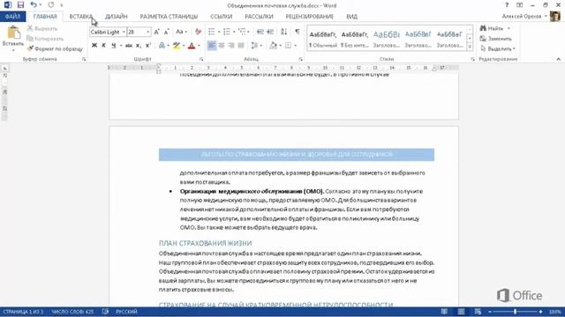Image resolution: width=565 pixels, height=317 pixels.
Task: Increase indent icon
Action: (x=270, y=32)
